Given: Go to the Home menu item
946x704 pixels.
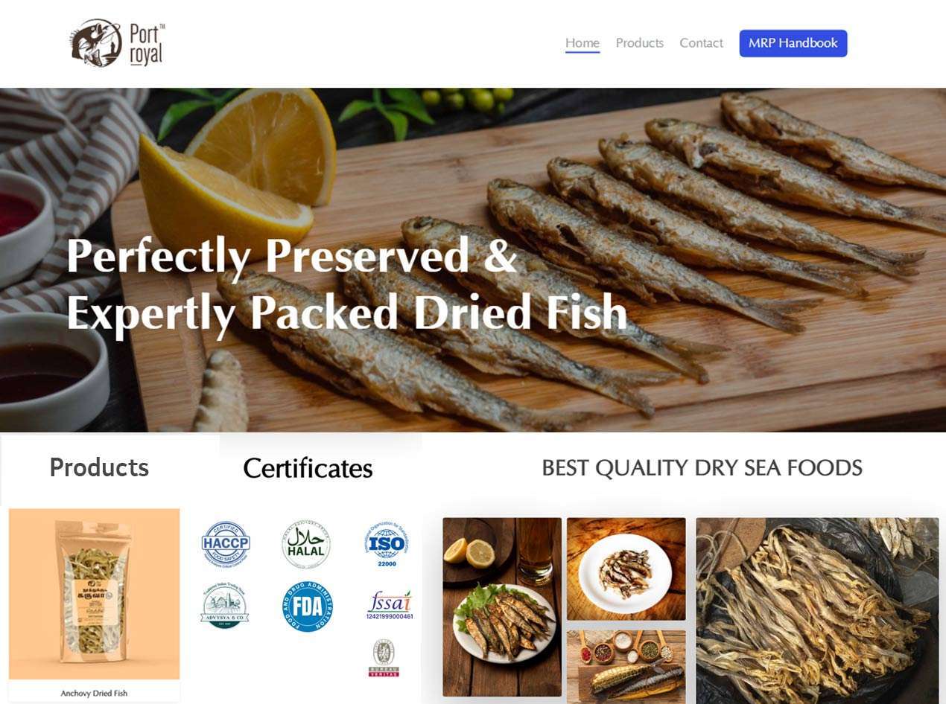Looking at the screenshot, I should point(582,43).
